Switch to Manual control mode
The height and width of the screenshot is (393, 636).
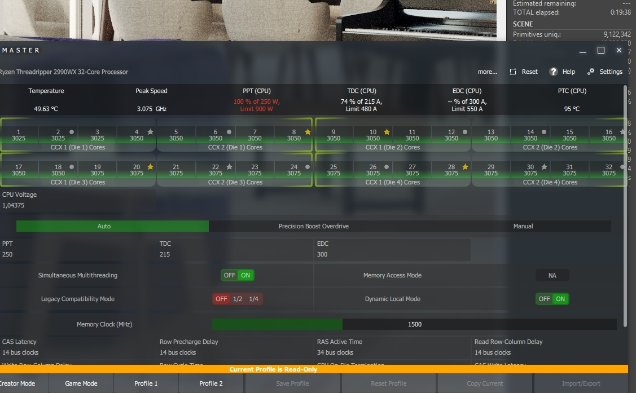pyautogui.click(x=523, y=226)
